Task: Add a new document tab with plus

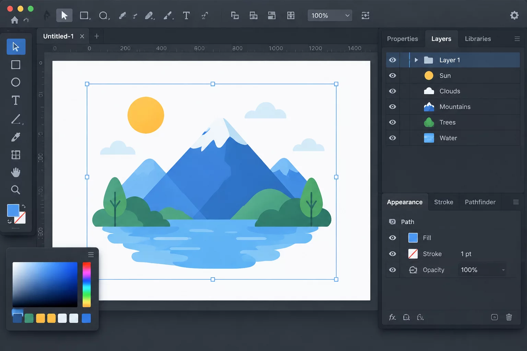Action: [x=97, y=36]
